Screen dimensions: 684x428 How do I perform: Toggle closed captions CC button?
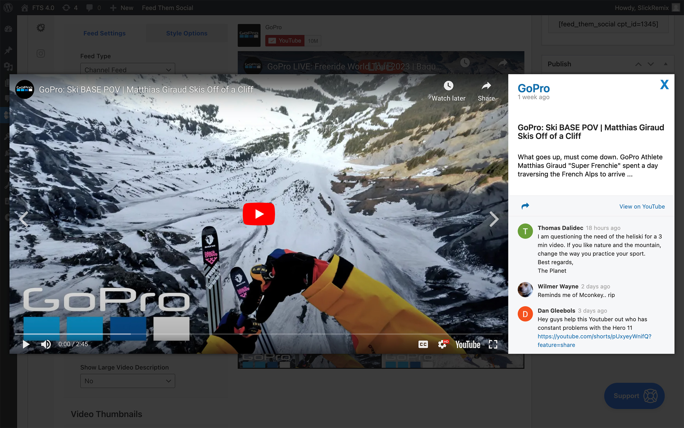point(423,344)
